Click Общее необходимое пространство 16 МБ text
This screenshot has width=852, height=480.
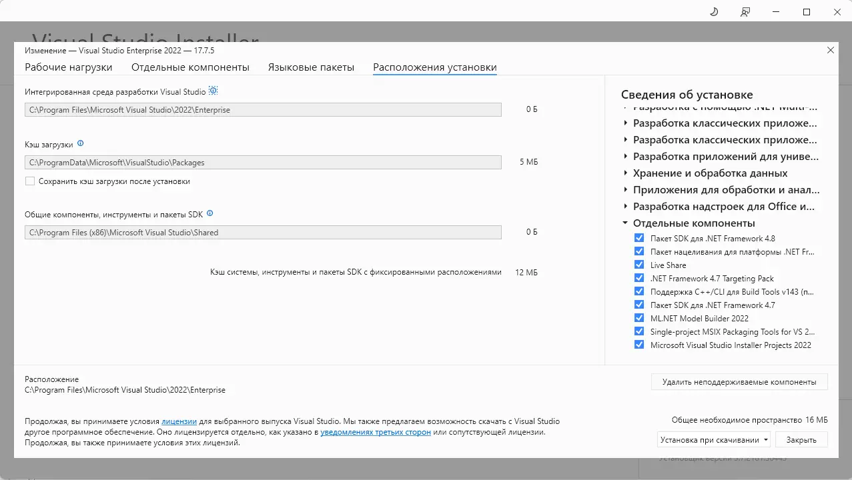click(749, 420)
